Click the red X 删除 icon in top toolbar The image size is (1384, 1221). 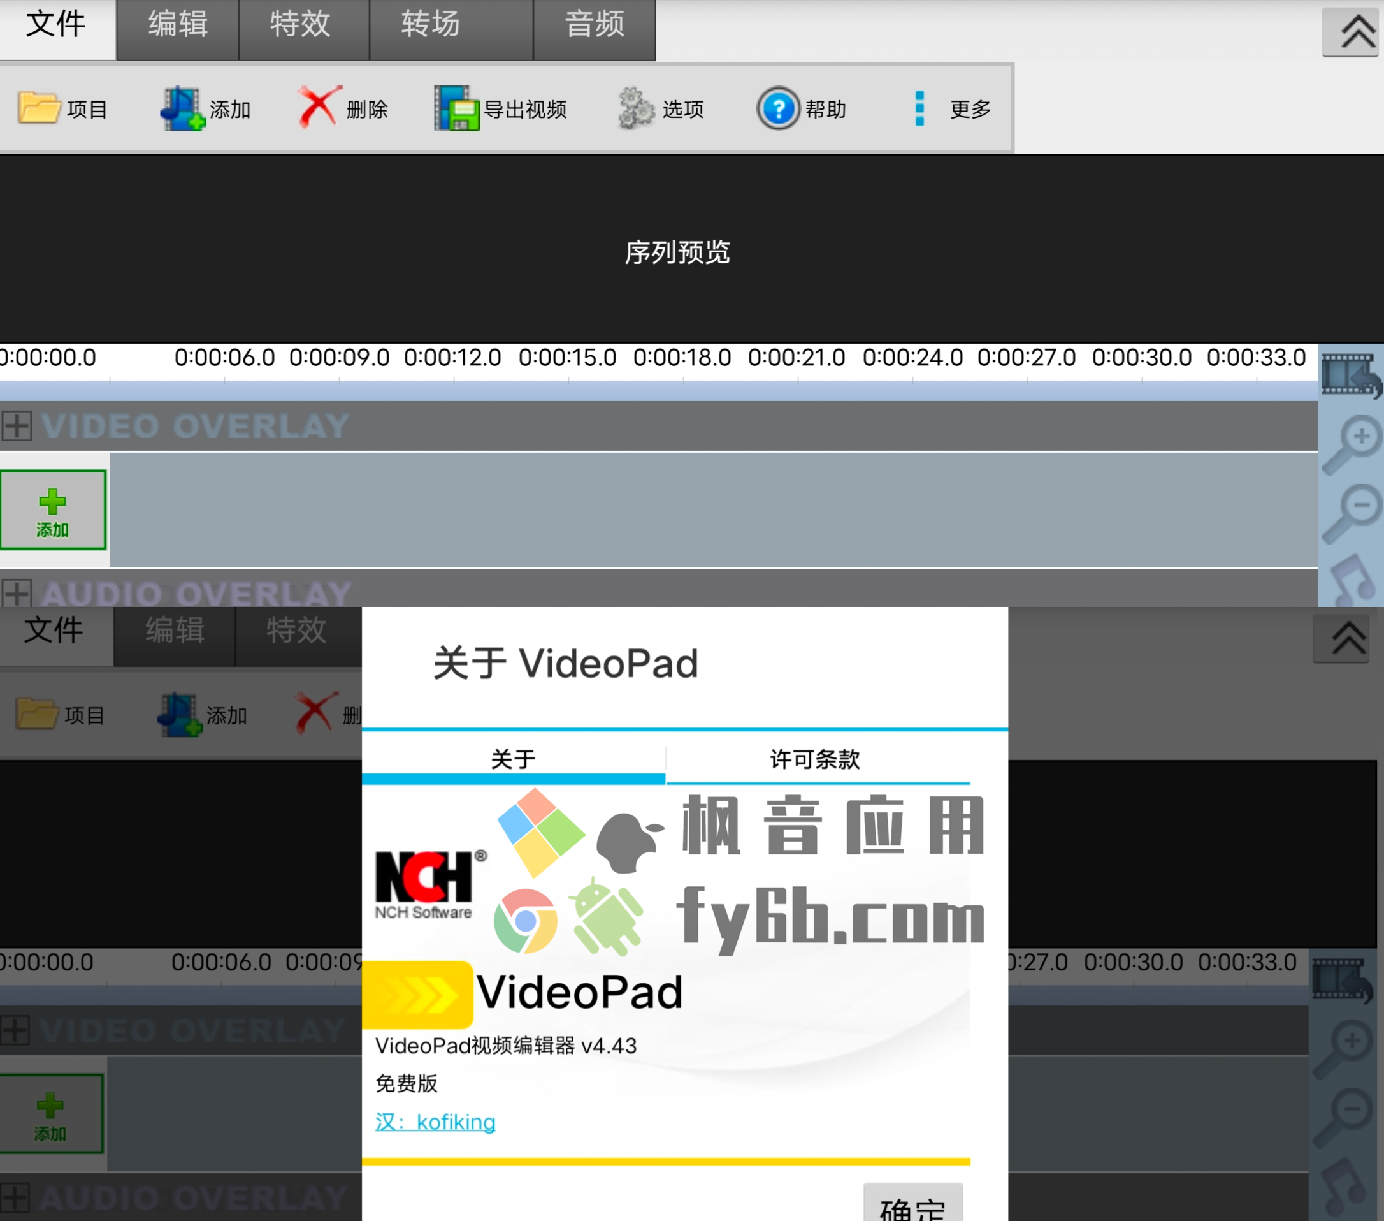[x=319, y=106]
